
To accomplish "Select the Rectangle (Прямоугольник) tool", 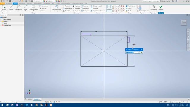I will pyautogui.click(x=33, y=8).
